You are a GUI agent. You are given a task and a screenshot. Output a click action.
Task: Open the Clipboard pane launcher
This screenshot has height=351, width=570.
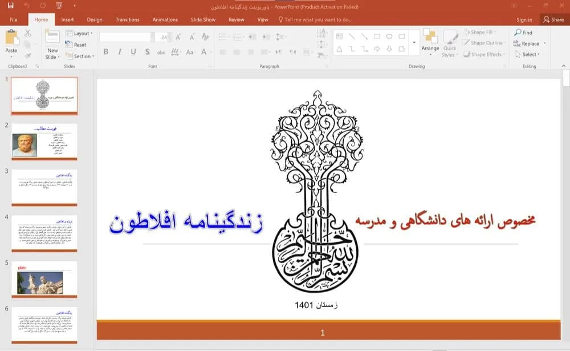point(37,66)
